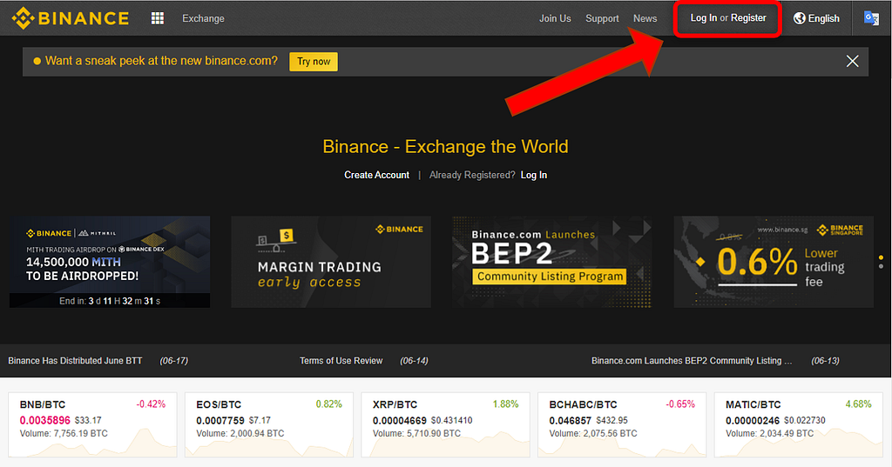Go to Join Us page
The width and height of the screenshot is (892, 467).
tap(555, 18)
